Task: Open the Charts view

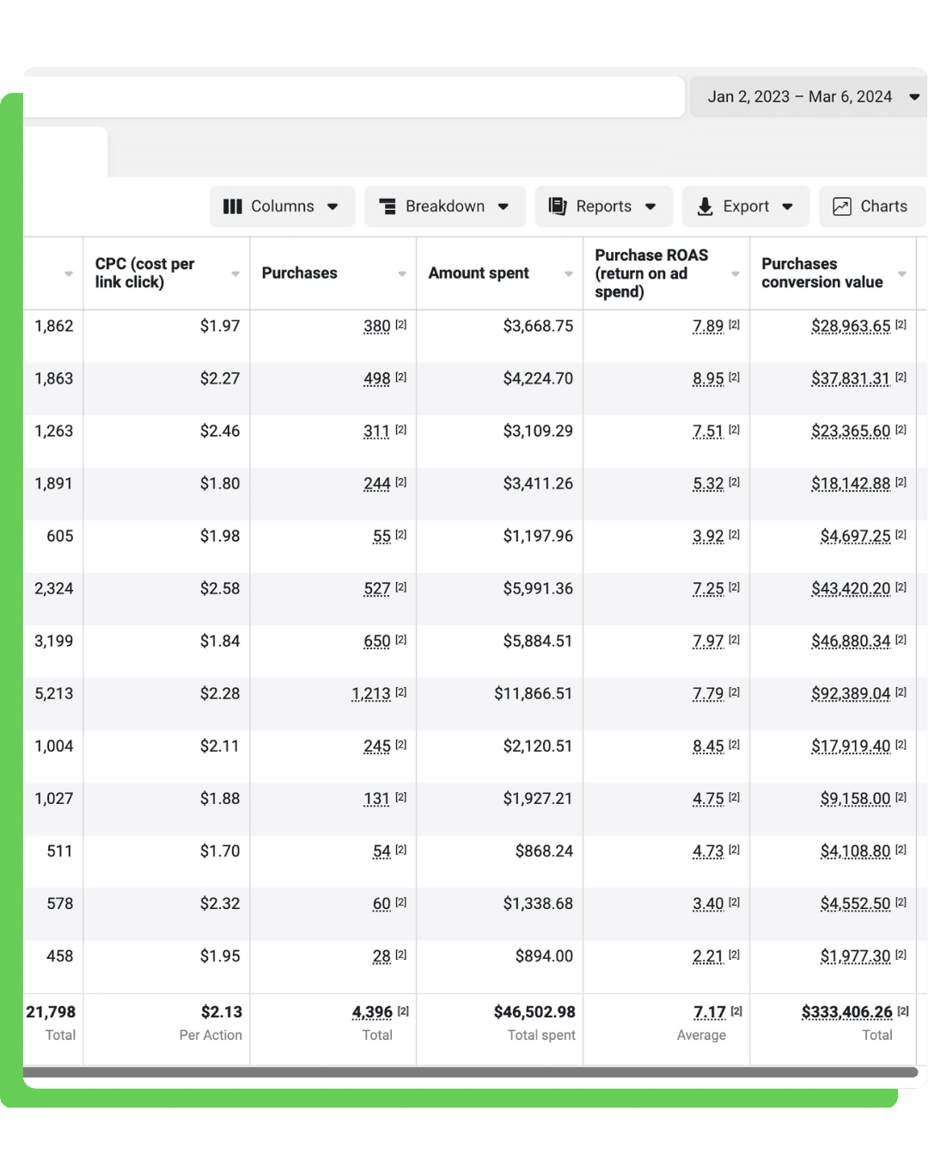Action: click(872, 206)
